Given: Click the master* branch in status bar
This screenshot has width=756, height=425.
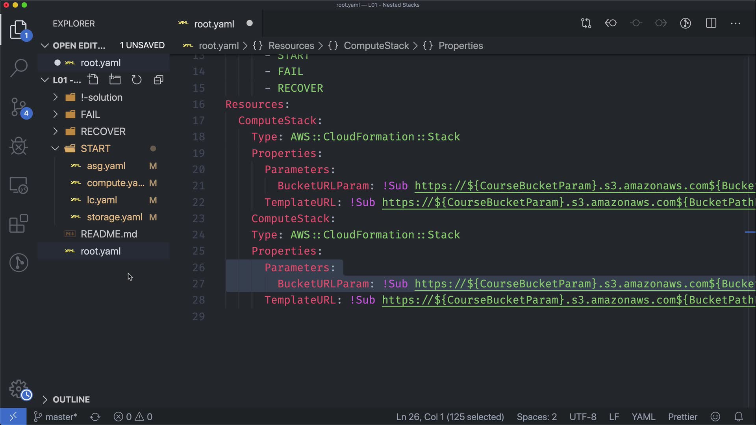Looking at the screenshot, I should point(56,417).
